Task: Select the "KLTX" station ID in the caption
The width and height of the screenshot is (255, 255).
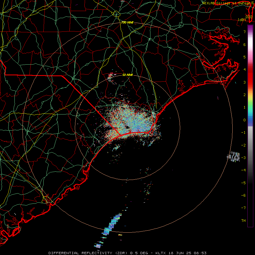Action: click(161, 253)
